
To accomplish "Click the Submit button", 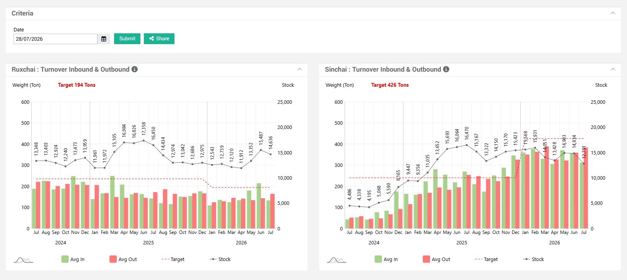I will [127, 39].
